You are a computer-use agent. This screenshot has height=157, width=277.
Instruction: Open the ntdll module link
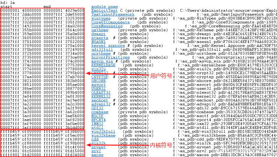[97, 128]
